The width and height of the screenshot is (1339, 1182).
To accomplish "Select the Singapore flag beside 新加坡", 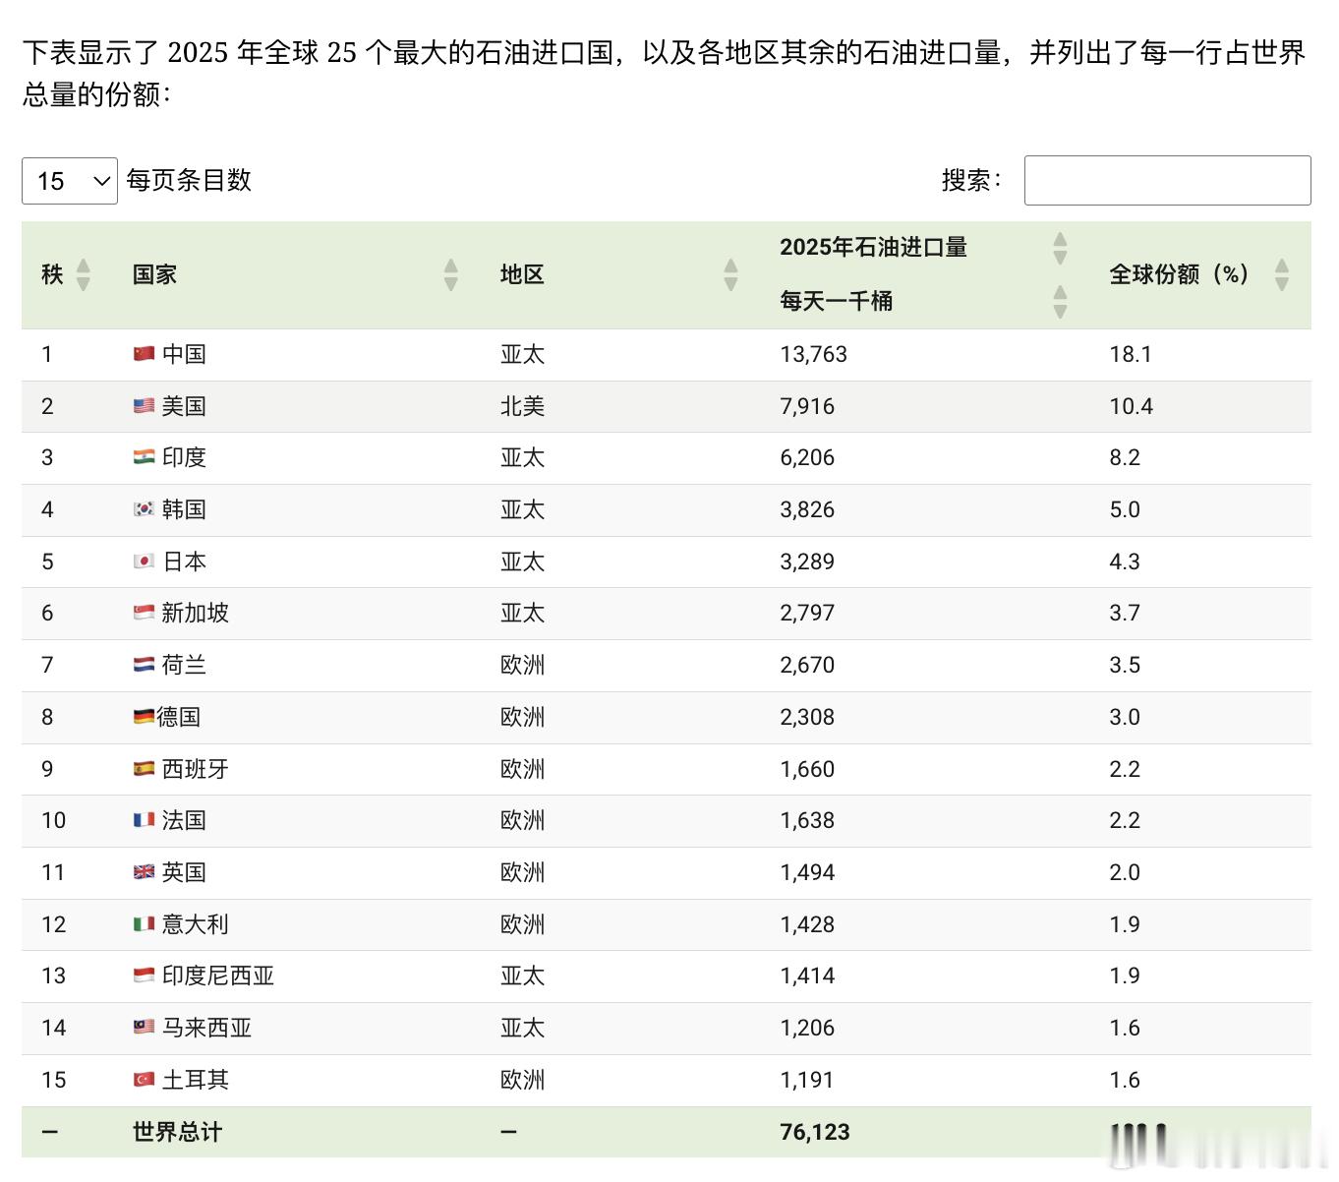I will (145, 612).
